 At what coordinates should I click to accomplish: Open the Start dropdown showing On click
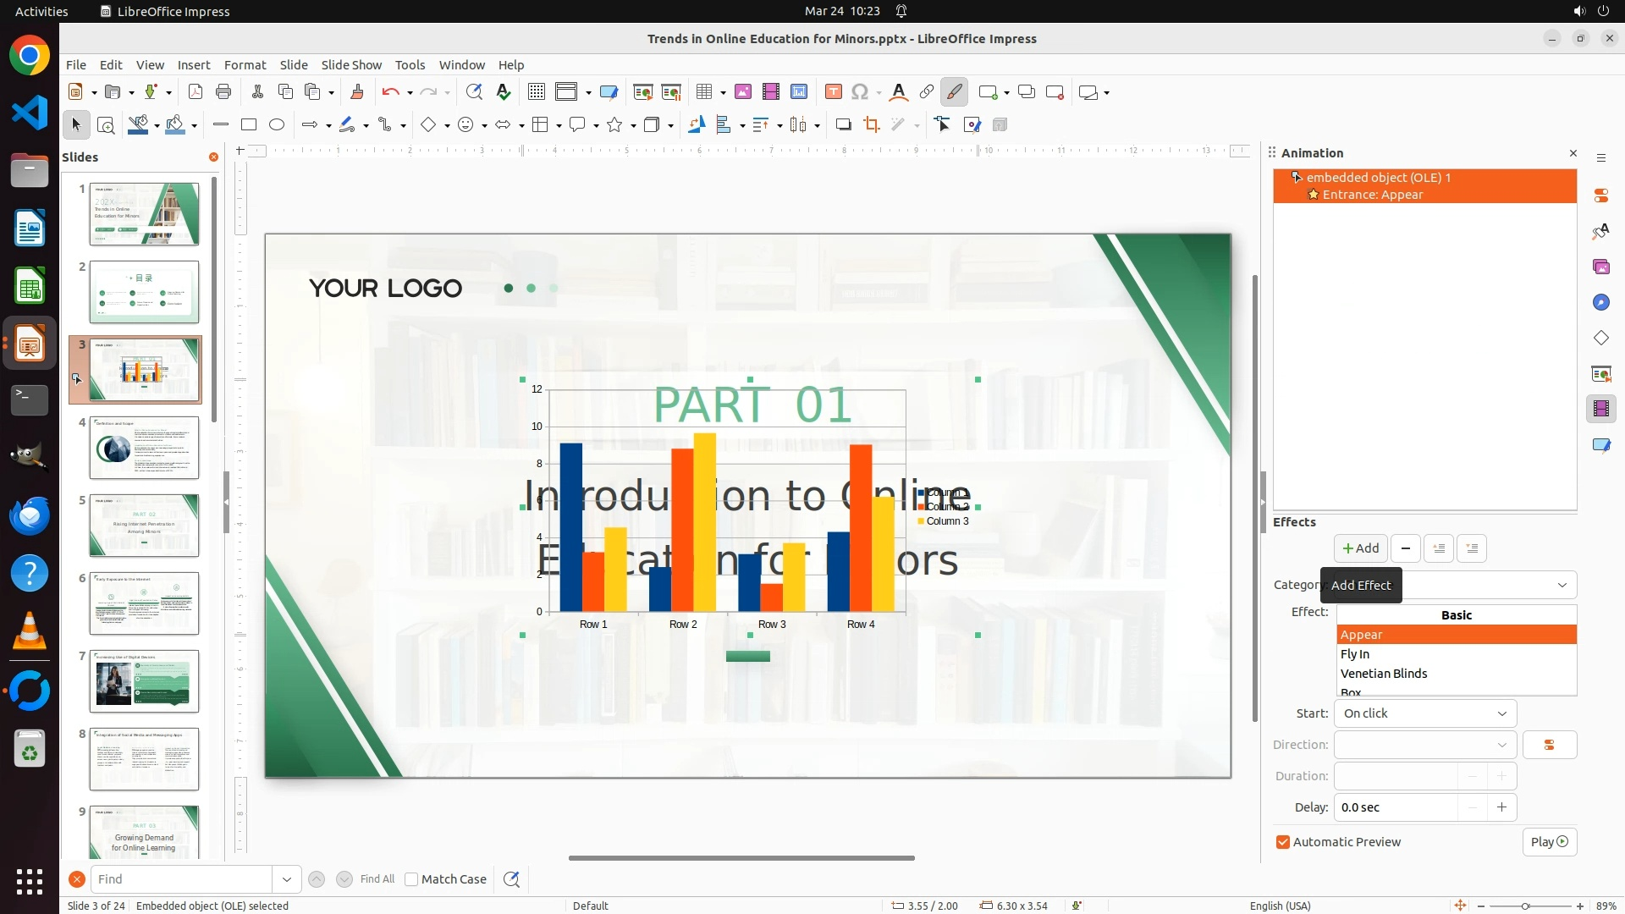pos(1425,713)
